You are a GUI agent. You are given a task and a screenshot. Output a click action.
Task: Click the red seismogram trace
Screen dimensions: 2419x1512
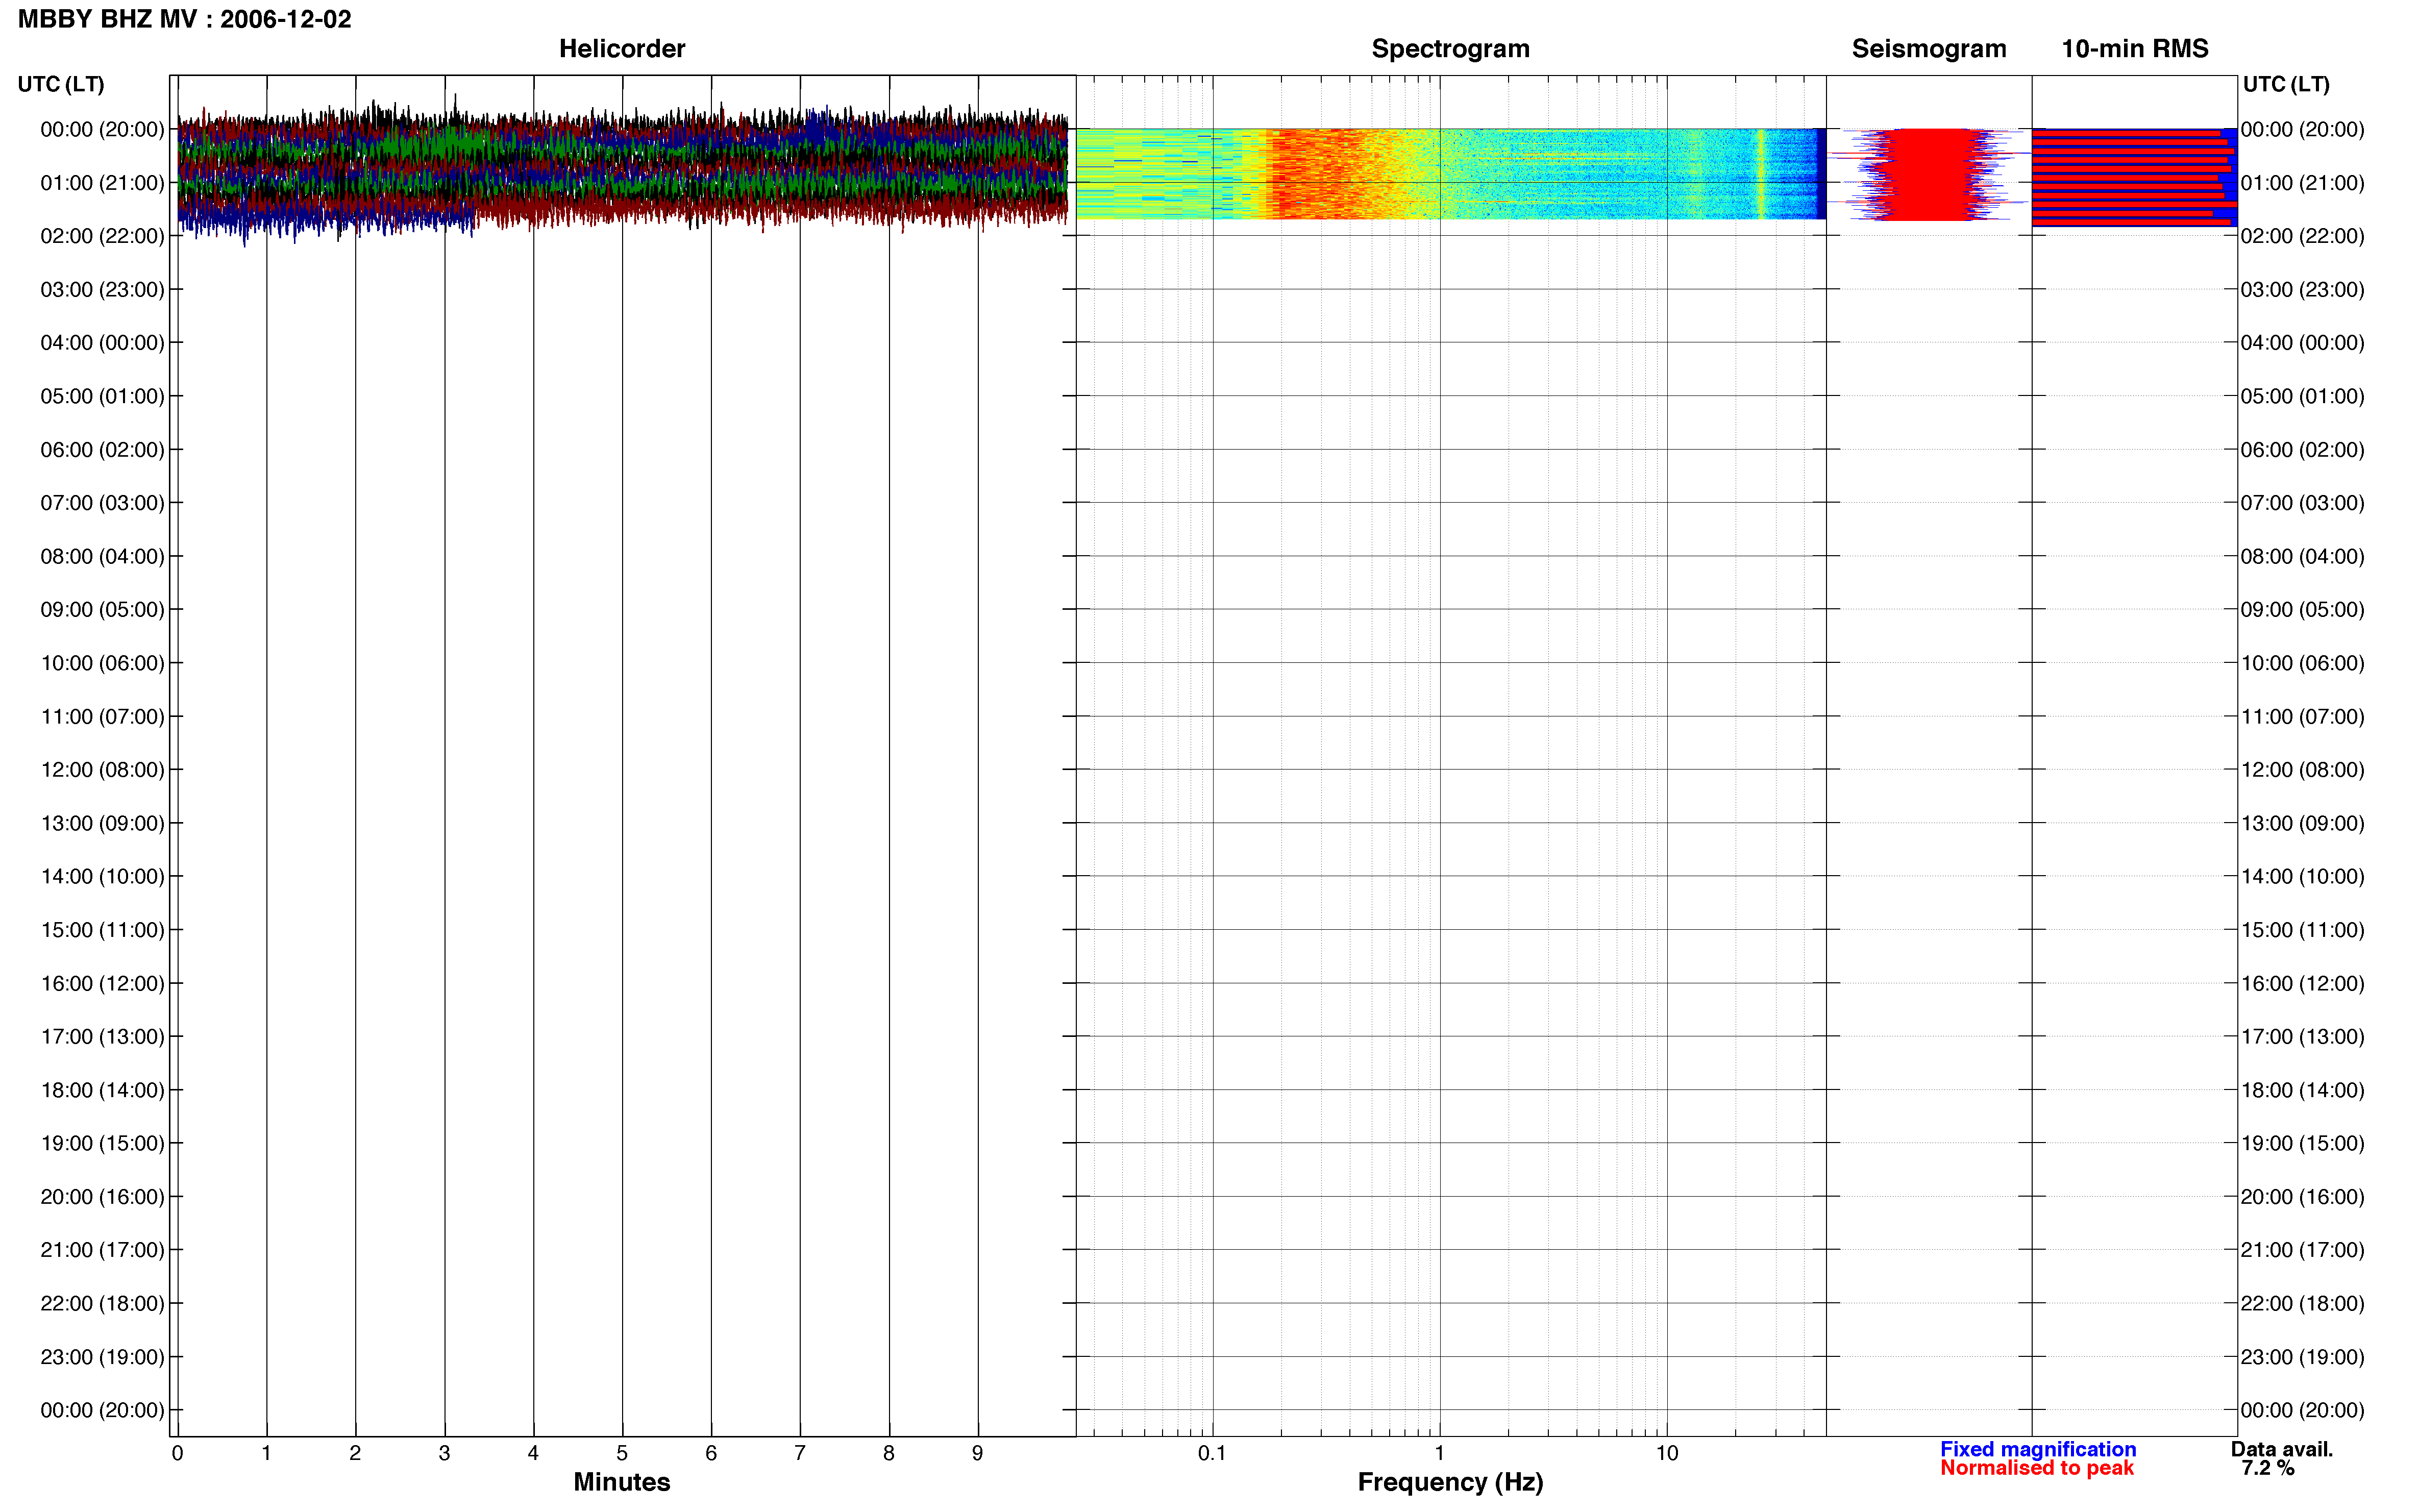(x=1930, y=175)
